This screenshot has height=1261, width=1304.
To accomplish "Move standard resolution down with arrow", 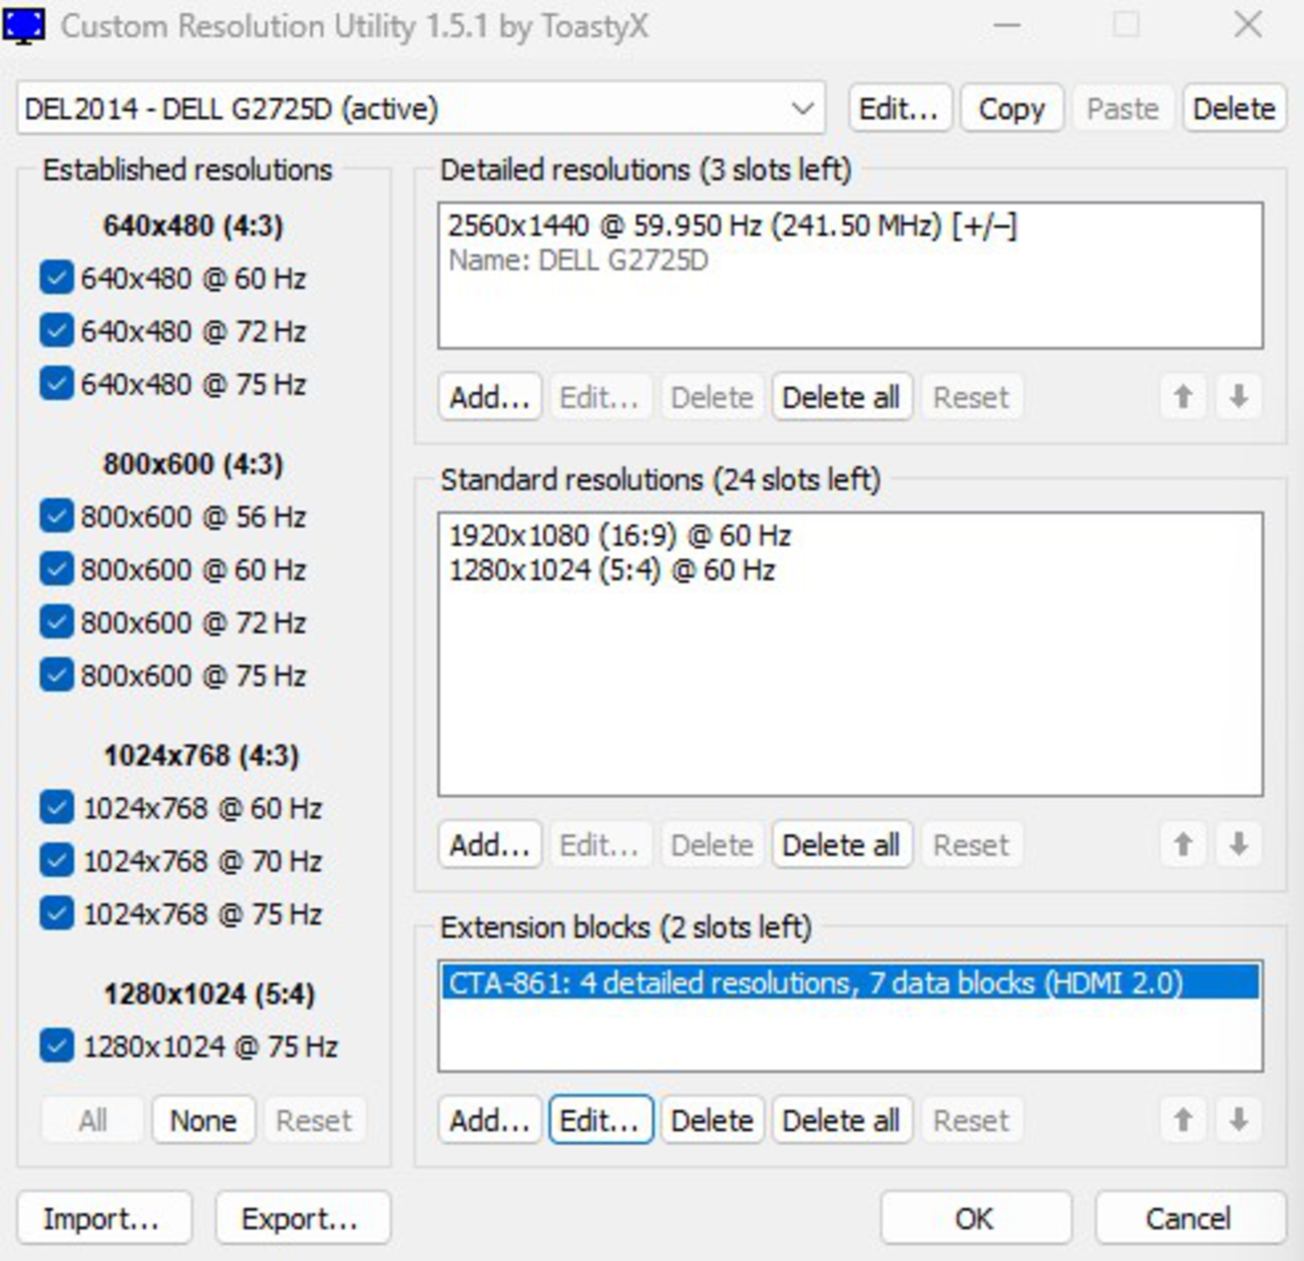I will [1239, 845].
